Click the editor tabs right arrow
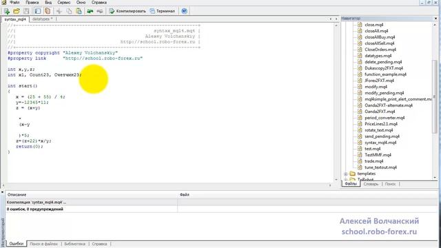The width and height of the screenshot is (441, 248). click(336, 19)
